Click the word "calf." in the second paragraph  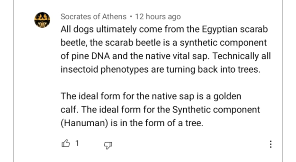[x=69, y=110]
